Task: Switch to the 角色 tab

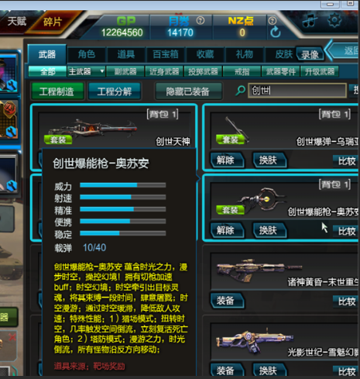Action: (87, 54)
